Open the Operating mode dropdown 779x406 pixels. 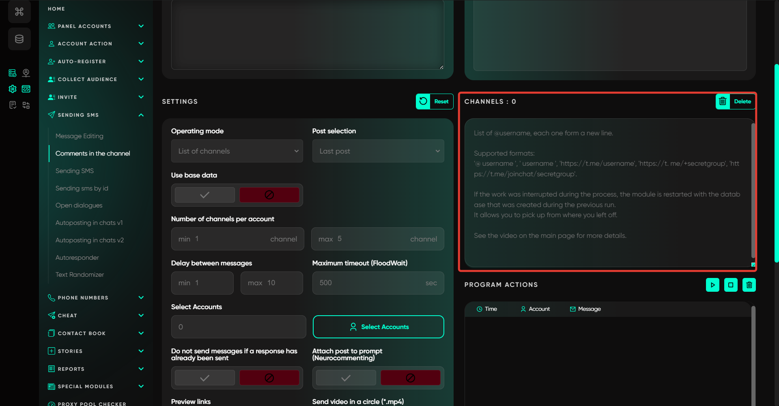(x=237, y=151)
